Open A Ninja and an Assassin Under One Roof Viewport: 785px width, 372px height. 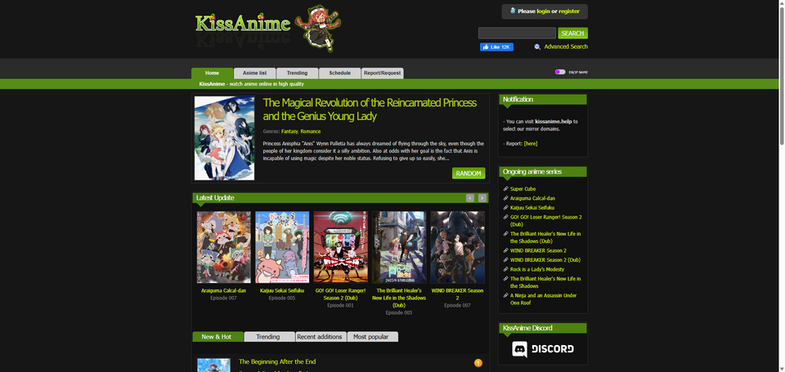click(543, 299)
